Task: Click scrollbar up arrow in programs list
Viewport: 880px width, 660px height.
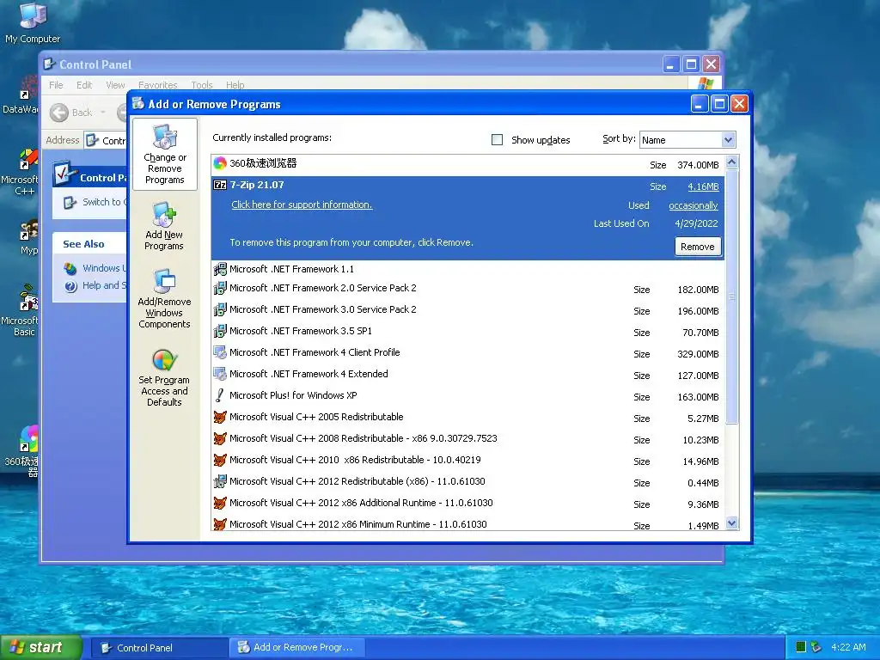Action: point(731,162)
